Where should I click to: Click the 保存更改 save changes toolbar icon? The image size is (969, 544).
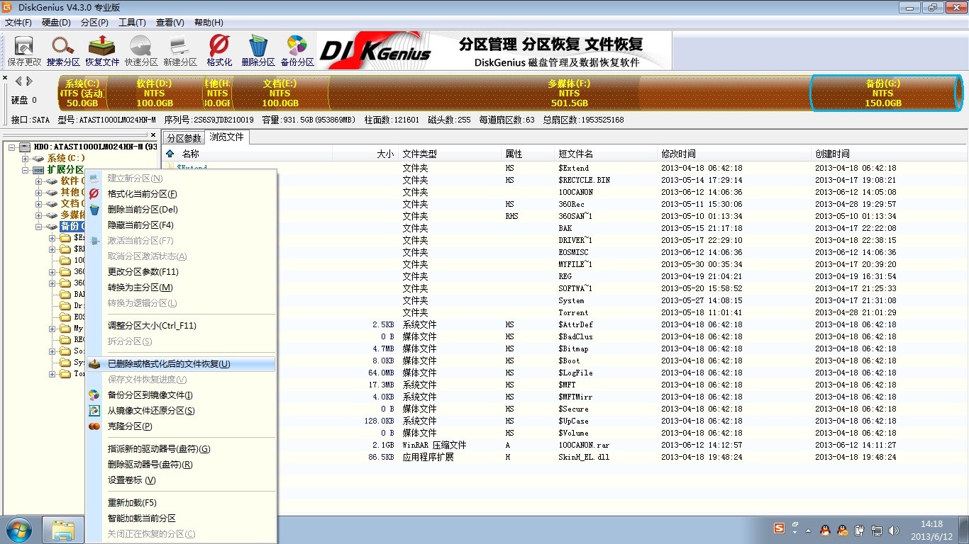[x=24, y=51]
